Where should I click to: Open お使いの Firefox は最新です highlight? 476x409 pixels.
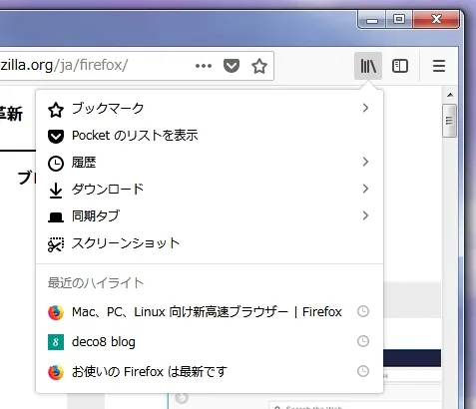pos(210,371)
